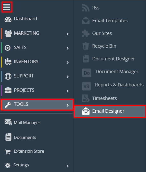146x172 pixels.
Task: Click the Mail Manager envelope icon
Action: tap(8, 122)
